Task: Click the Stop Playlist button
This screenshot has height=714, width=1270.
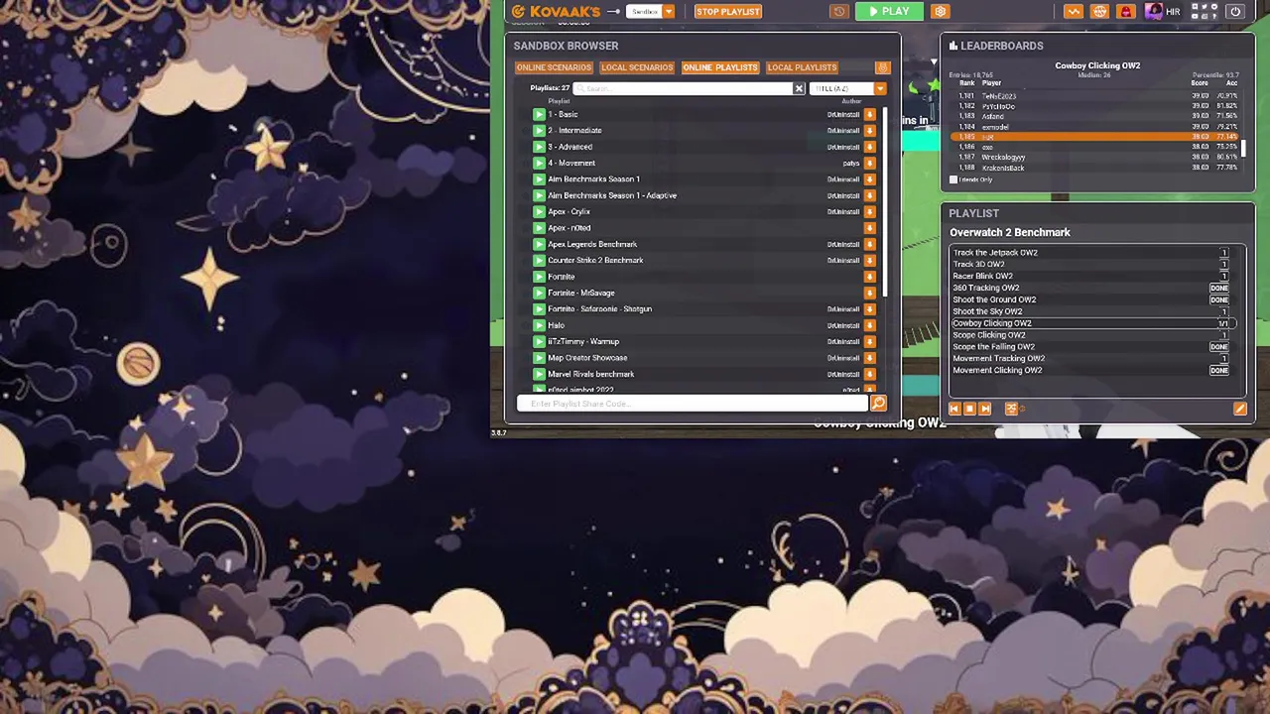Action: coord(727,12)
